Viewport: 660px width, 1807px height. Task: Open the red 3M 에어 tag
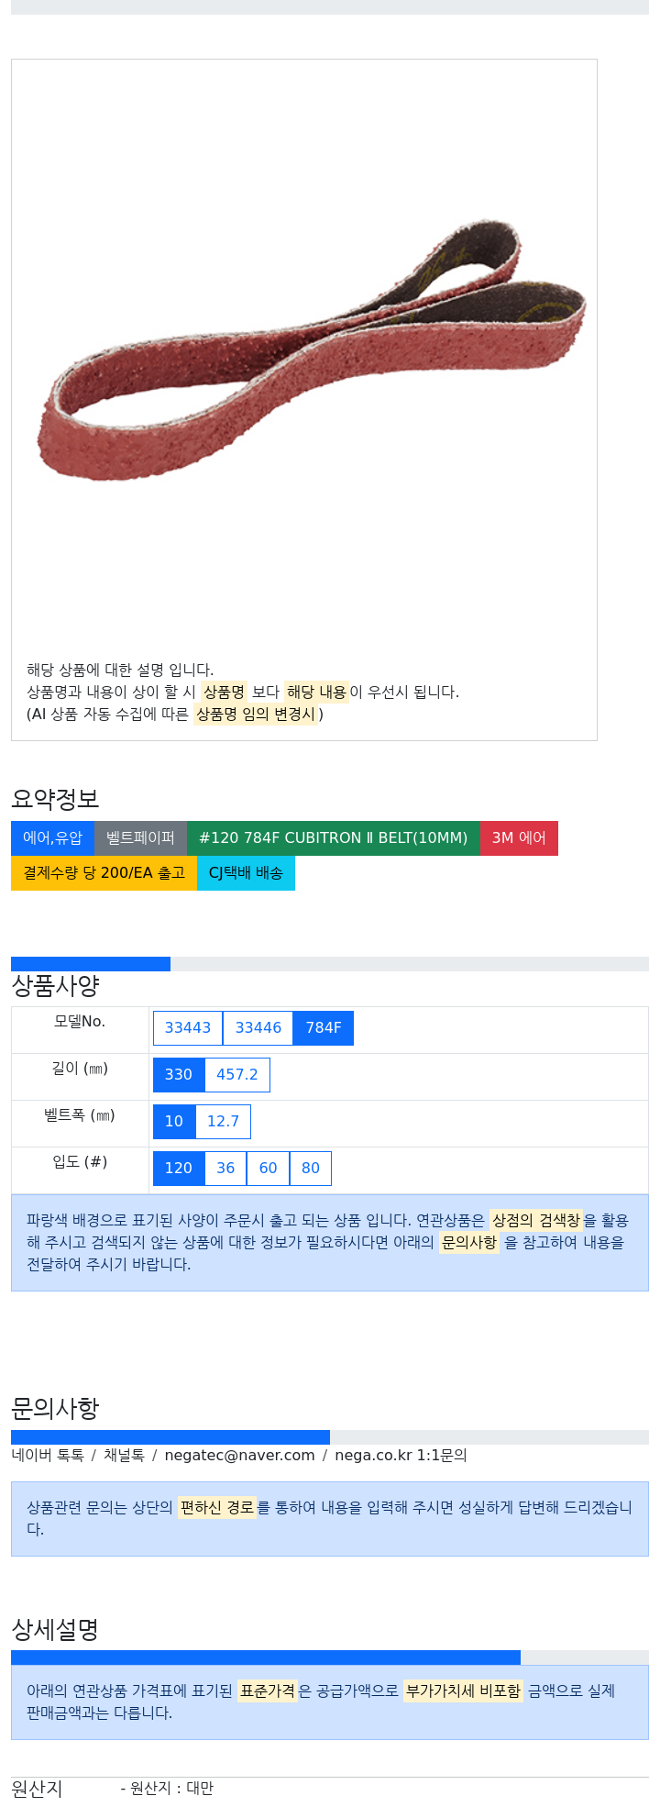(x=519, y=838)
